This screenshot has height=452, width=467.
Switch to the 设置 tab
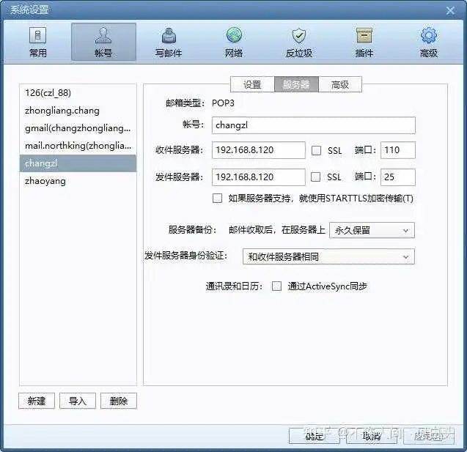click(x=252, y=84)
